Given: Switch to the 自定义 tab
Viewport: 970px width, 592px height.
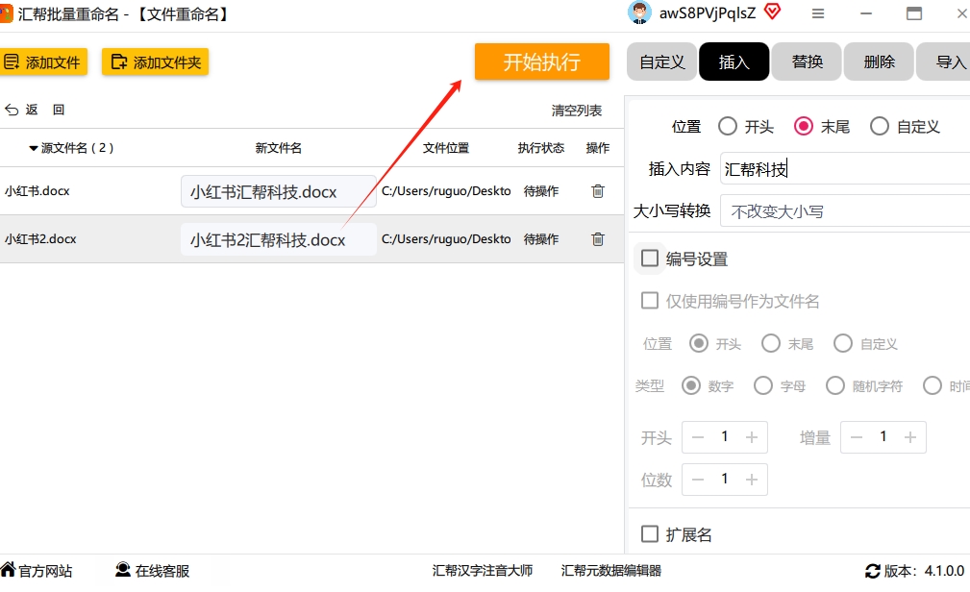Looking at the screenshot, I should pos(662,62).
